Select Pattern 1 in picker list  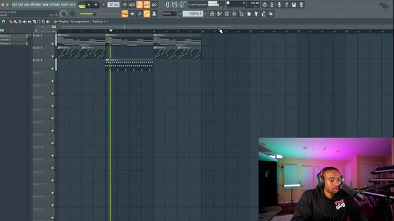click(14, 36)
